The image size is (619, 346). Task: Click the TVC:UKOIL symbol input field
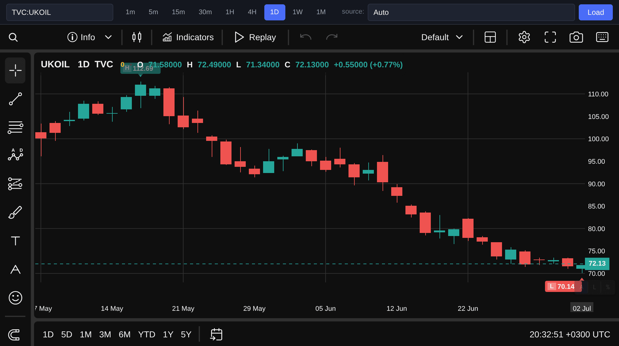tap(60, 12)
